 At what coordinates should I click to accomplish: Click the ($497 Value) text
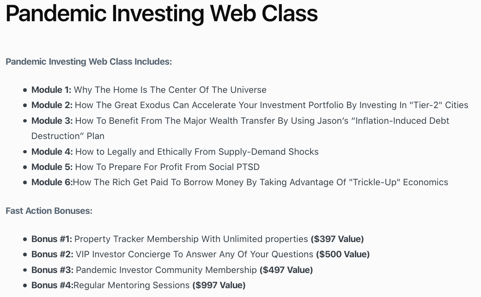(x=286, y=270)
